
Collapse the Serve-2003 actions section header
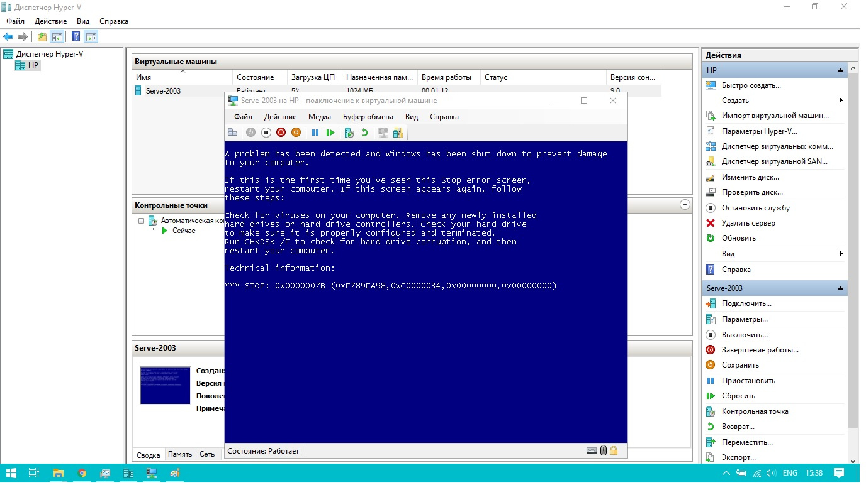tap(840, 288)
